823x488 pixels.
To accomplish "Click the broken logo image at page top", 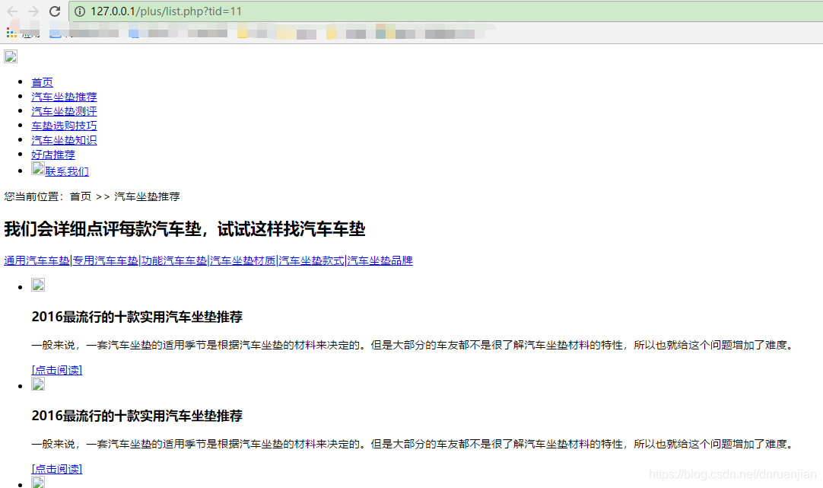I will pos(11,56).
